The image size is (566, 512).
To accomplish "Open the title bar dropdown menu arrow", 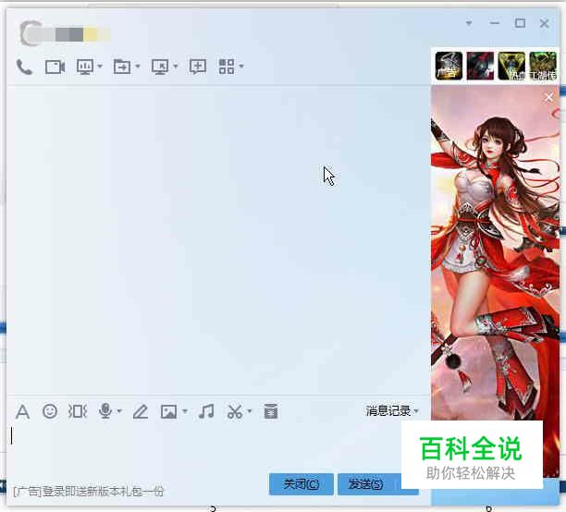I will [469, 23].
